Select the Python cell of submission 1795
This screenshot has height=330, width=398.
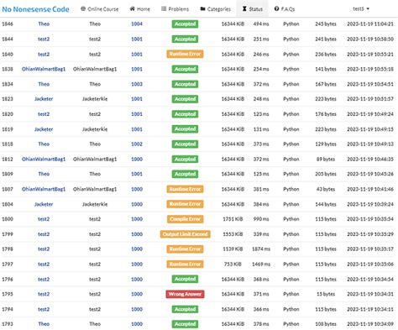point(291,294)
